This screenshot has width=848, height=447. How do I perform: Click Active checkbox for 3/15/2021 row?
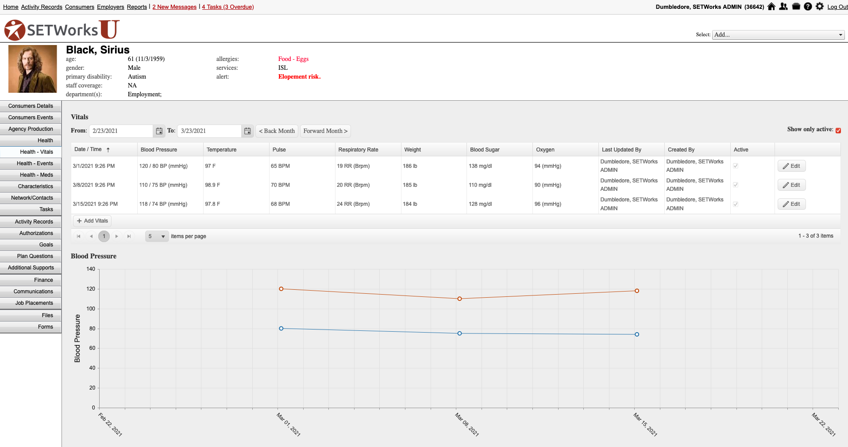pyautogui.click(x=736, y=204)
